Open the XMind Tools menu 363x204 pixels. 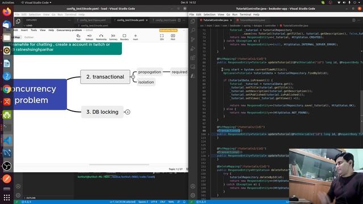34,30
